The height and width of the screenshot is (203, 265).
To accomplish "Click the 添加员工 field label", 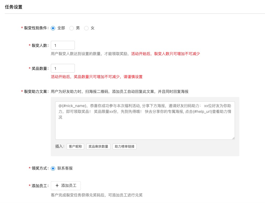I will pos(40,186).
